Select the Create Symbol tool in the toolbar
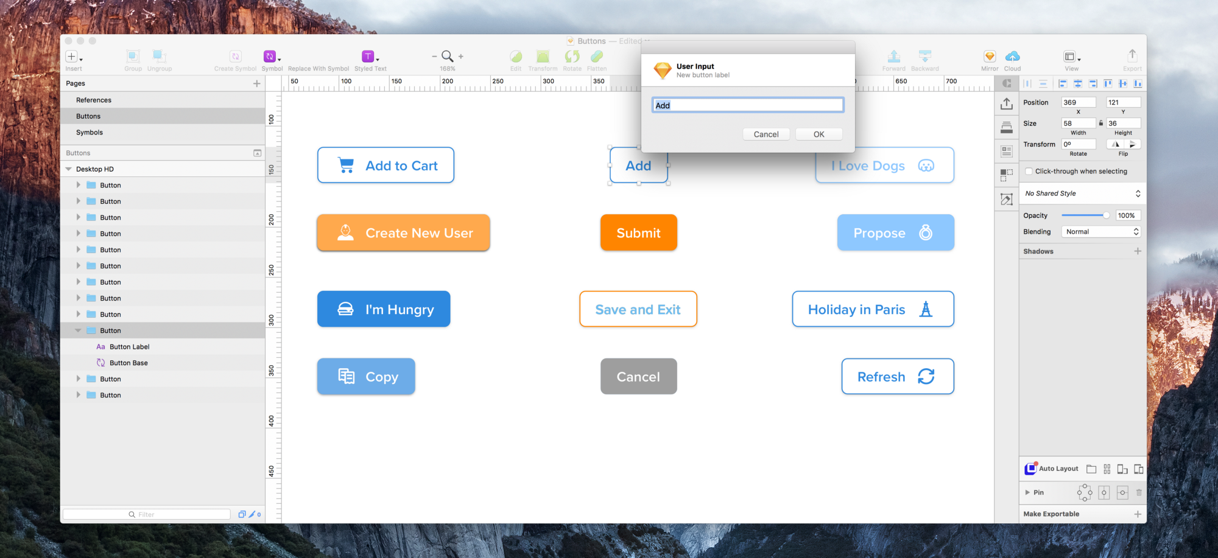 pos(234,56)
